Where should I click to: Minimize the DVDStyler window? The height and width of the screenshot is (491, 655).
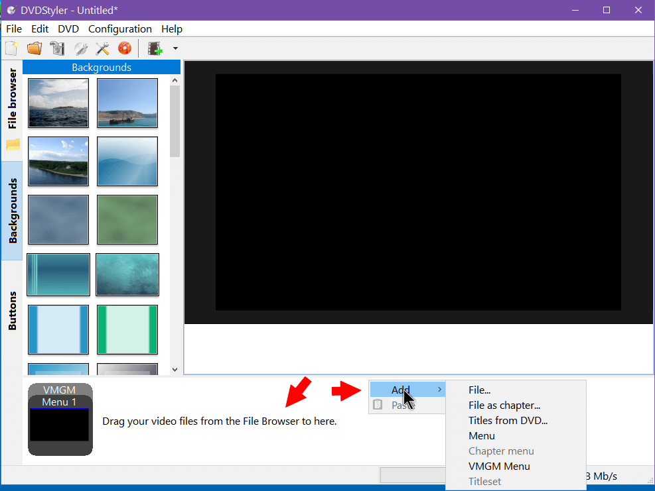(575, 10)
